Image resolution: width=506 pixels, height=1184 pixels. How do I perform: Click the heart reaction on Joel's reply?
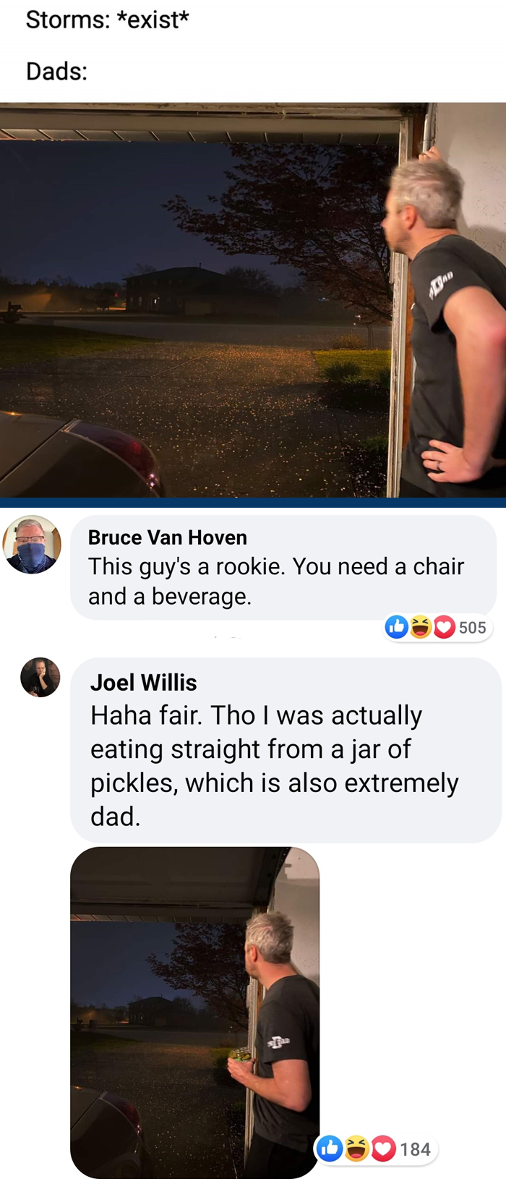(383, 1148)
